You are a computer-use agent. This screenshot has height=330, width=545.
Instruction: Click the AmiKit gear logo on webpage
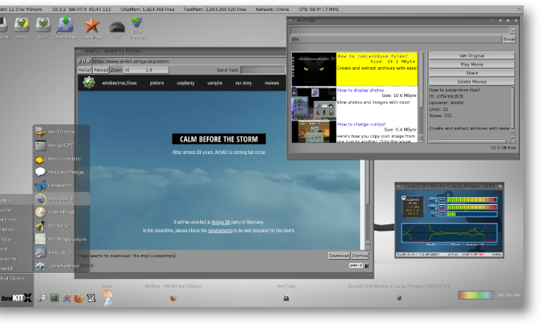[89, 83]
